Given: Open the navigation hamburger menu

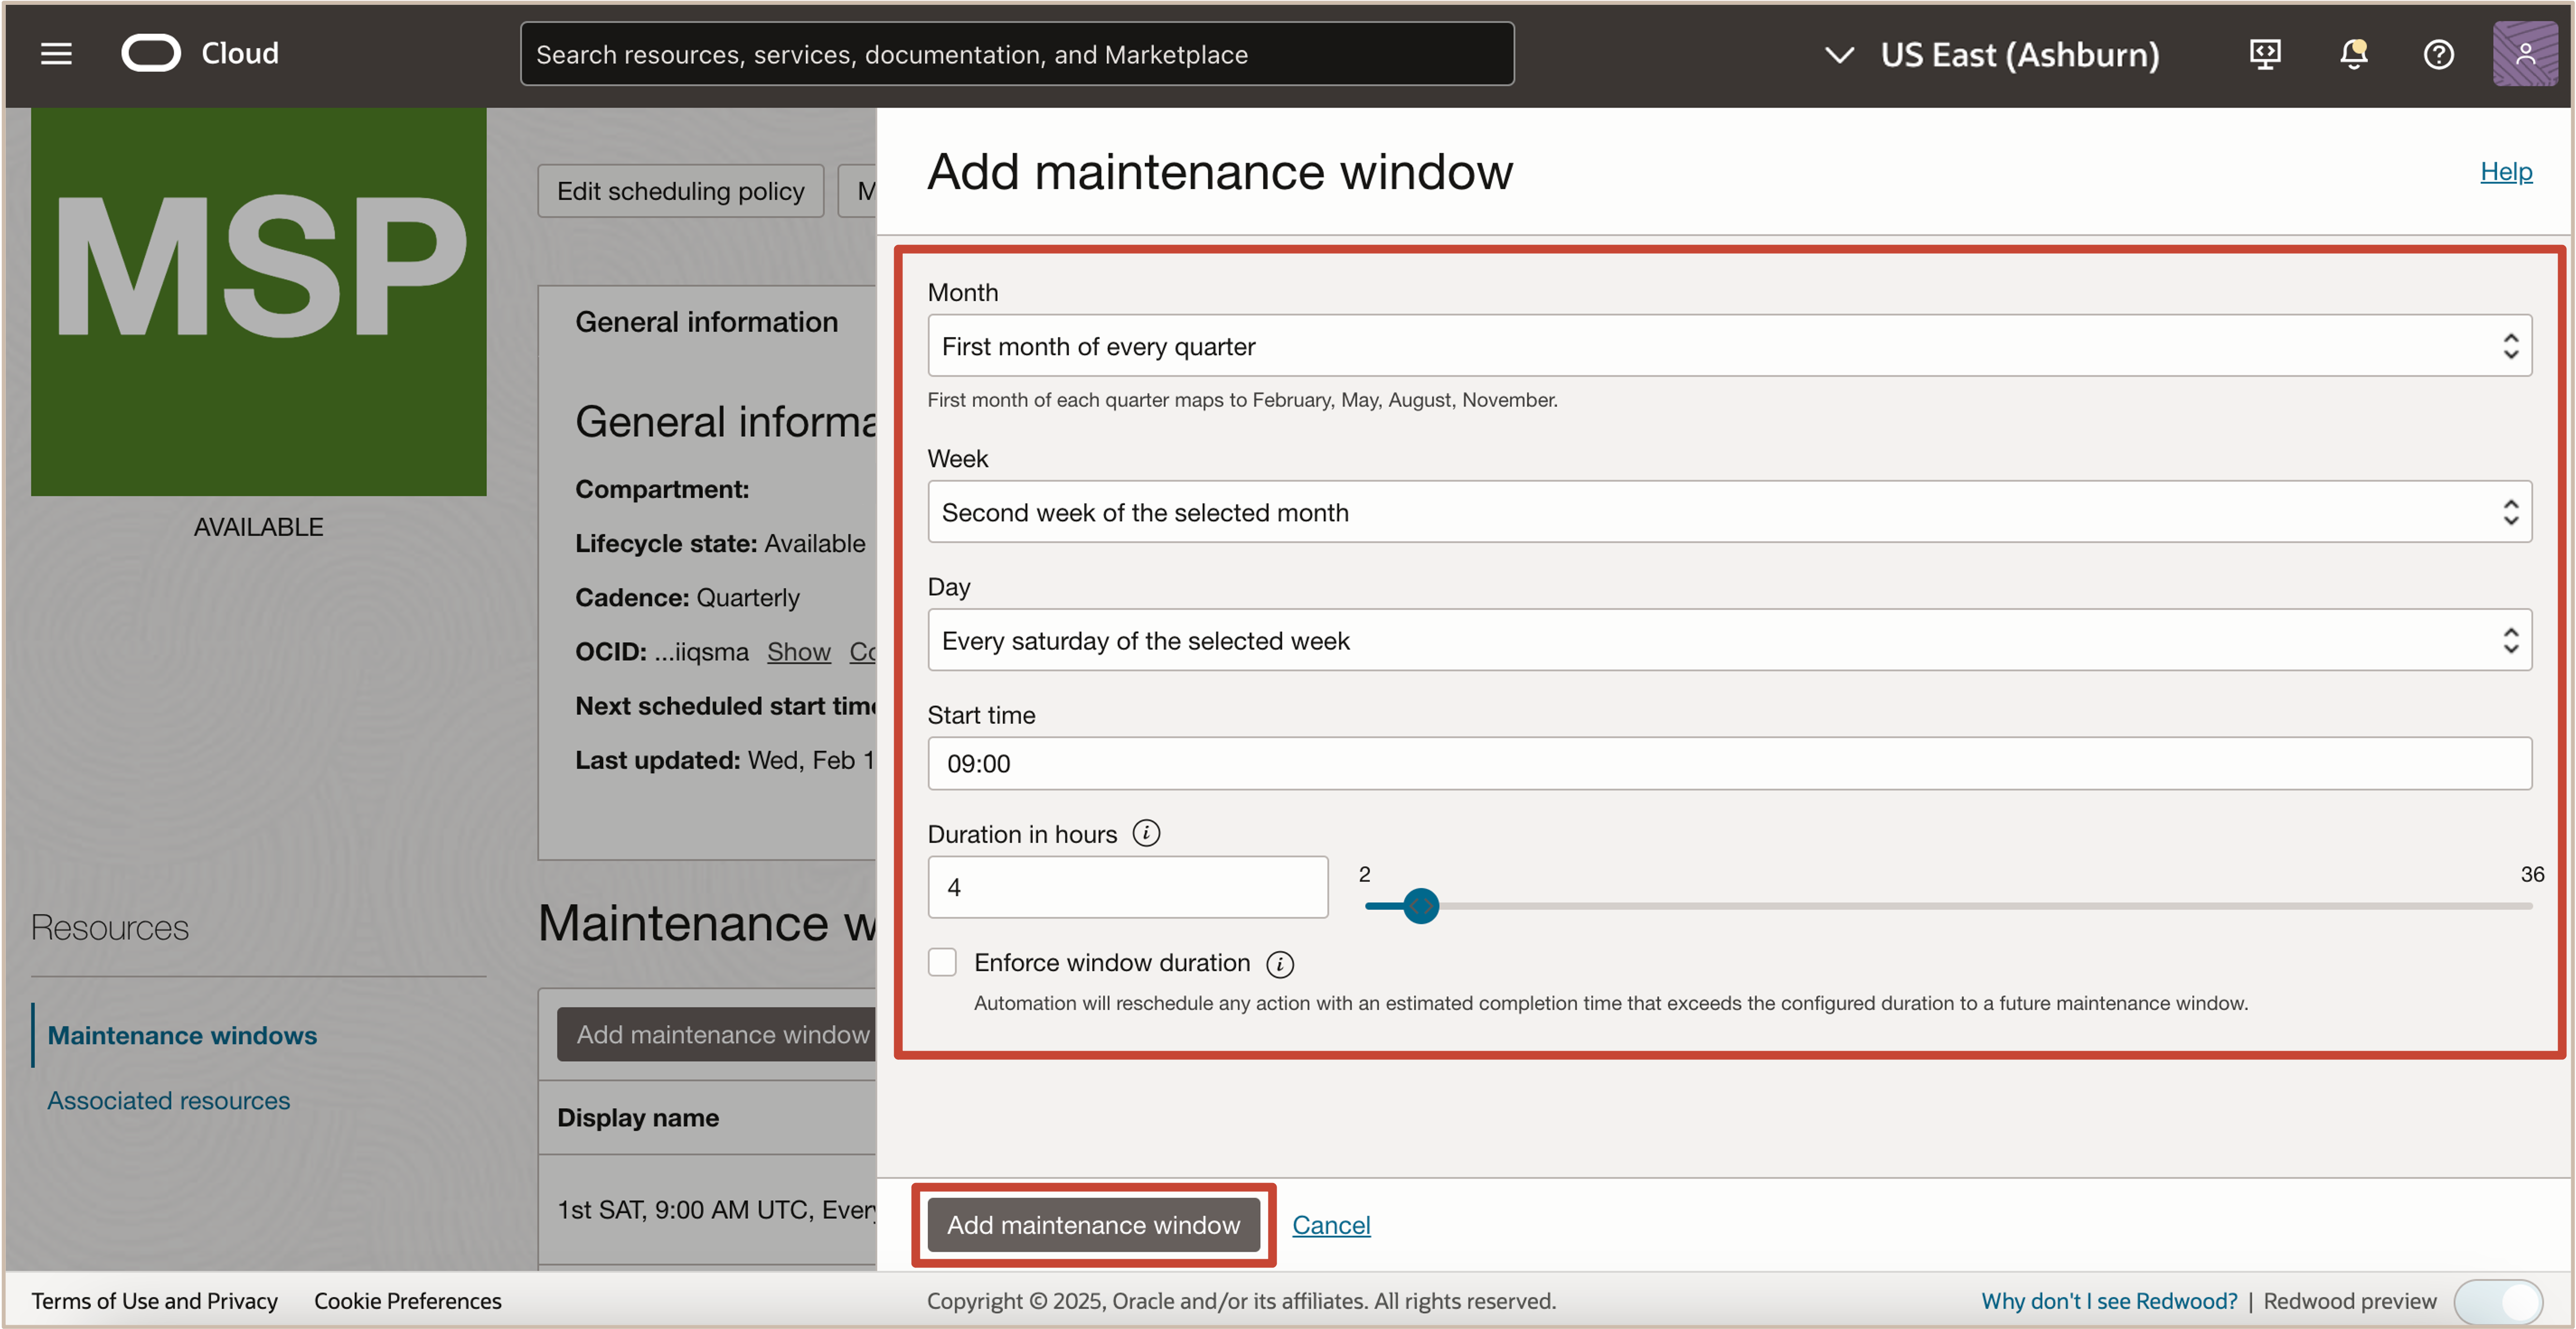Looking at the screenshot, I should [x=56, y=54].
